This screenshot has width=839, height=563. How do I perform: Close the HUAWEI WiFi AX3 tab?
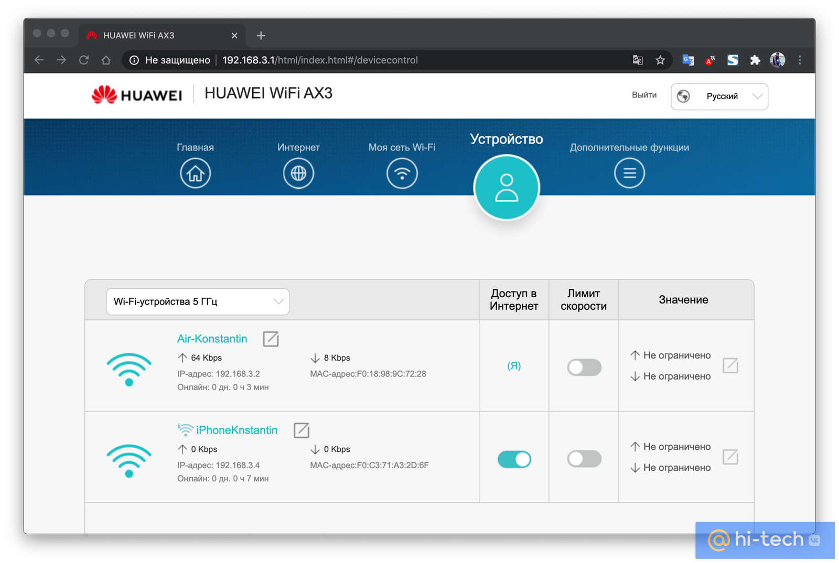(x=234, y=36)
